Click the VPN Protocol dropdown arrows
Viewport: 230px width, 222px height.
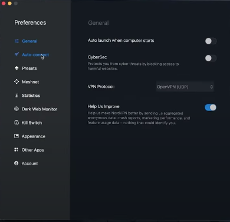tap(212, 87)
